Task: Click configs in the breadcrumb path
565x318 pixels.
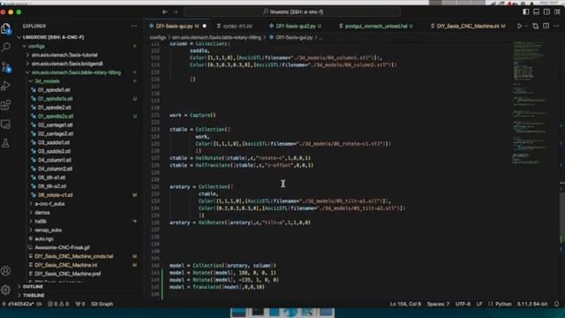Action: (x=157, y=37)
